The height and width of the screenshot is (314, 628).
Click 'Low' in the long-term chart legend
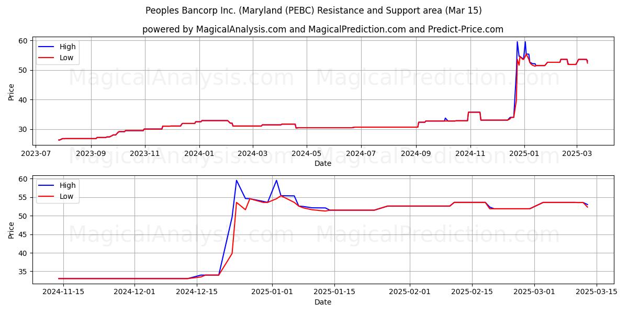66,58
